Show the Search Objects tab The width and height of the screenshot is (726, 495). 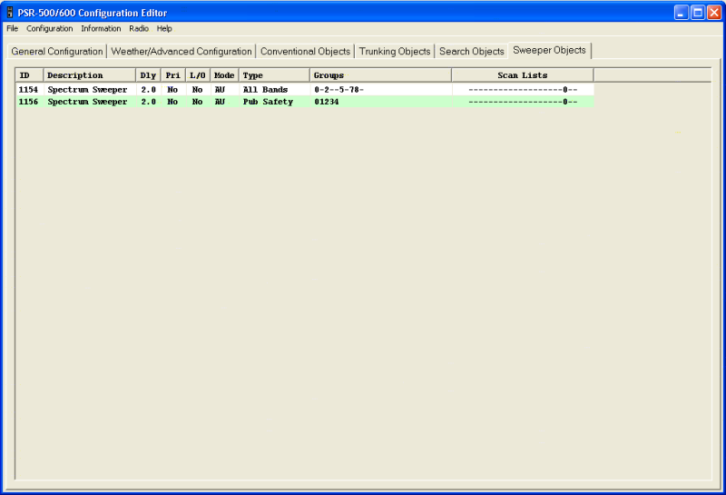472,52
